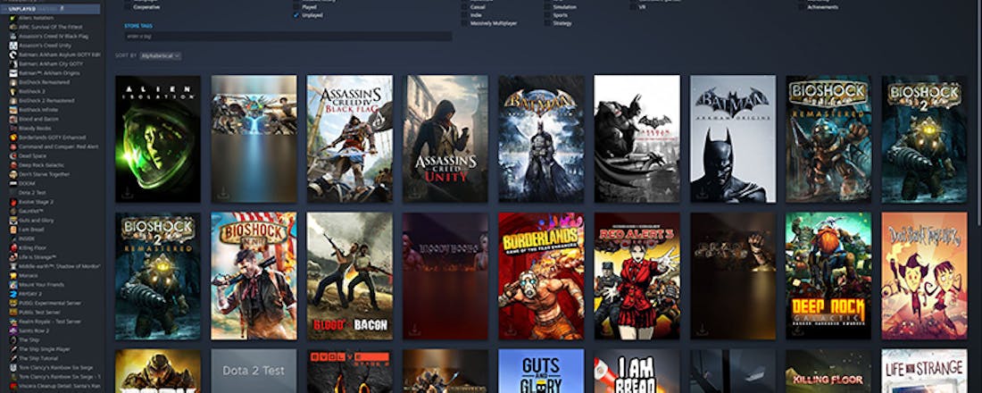Check the Simulation genre checkbox
982x393 pixels.
tap(547, 7)
